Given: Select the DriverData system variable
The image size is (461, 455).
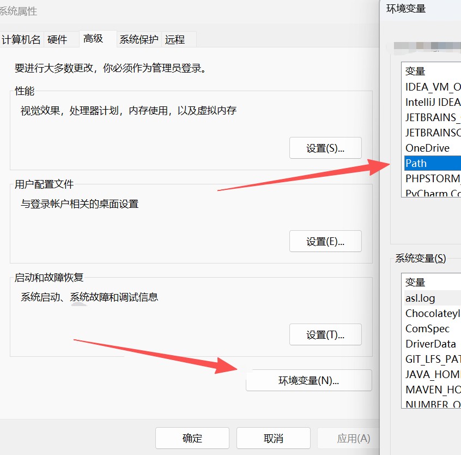Looking at the screenshot, I should click(x=433, y=344).
